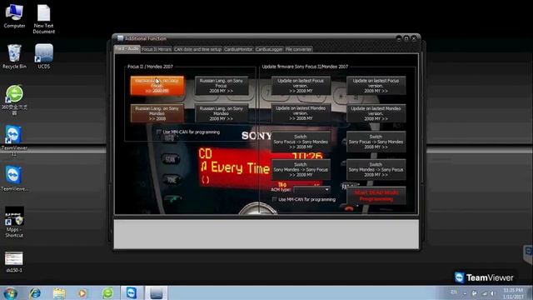This screenshot has height=300, width=533.
Task: Click Switch Sony Mondeo -> Sony Focus 2008 MY >>
Action: 376,169
